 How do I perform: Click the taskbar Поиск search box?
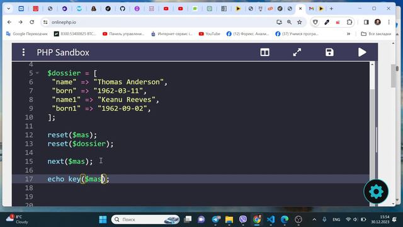[x=145, y=219]
